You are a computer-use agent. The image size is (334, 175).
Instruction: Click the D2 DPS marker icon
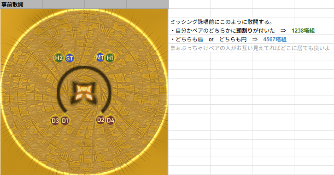click(x=100, y=120)
